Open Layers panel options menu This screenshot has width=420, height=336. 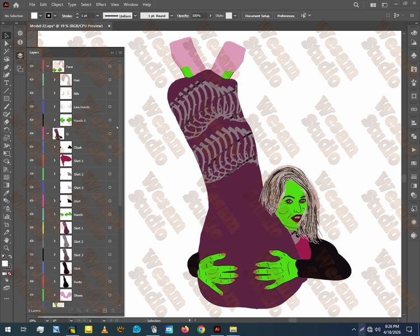tap(120, 53)
